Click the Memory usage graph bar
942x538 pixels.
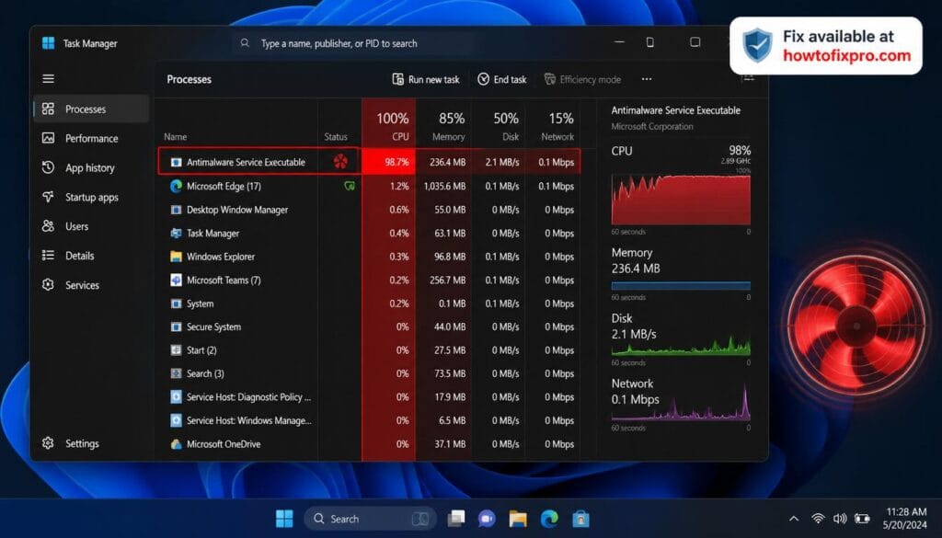[x=681, y=286]
